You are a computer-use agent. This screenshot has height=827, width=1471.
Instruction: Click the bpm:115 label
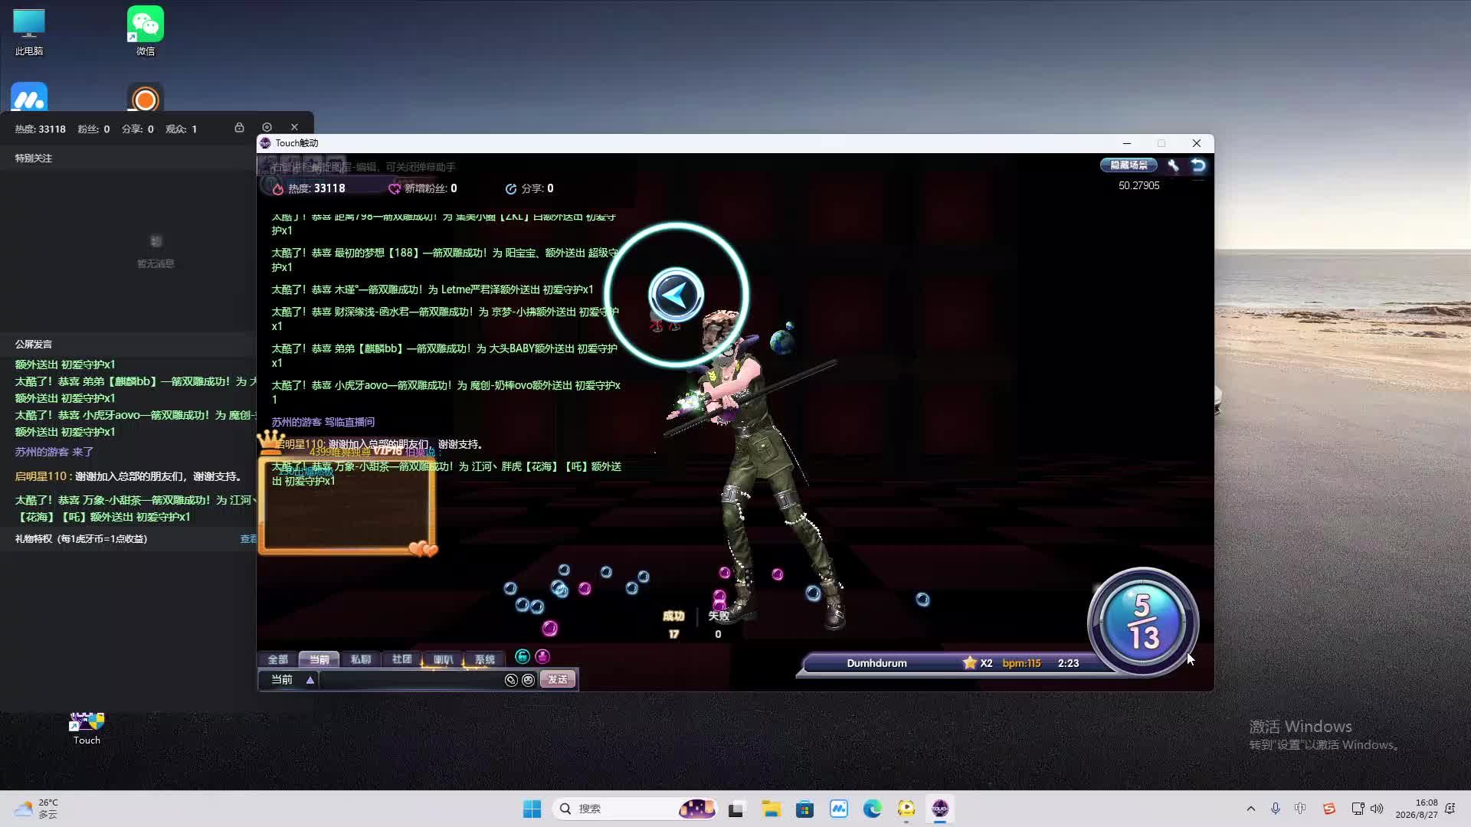[x=1021, y=663]
